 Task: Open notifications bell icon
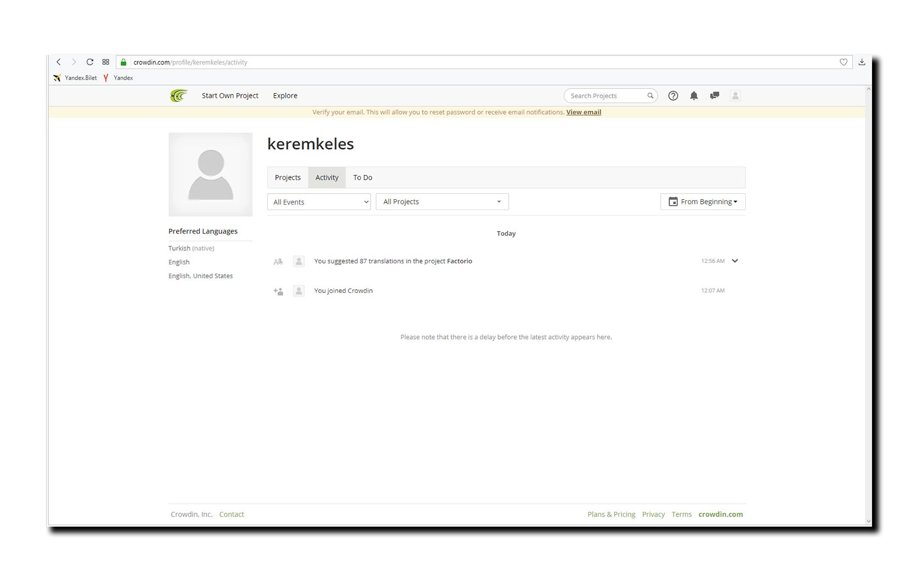tap(694, 95)
